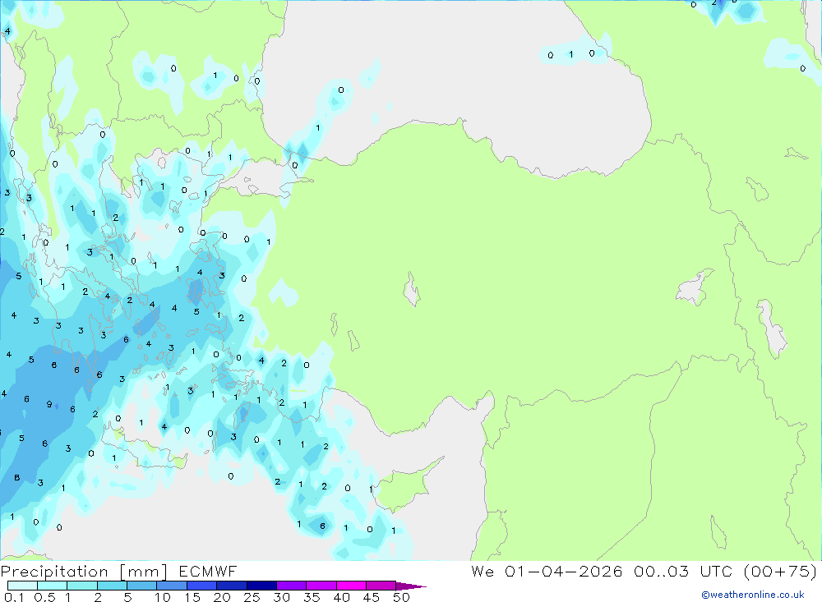Viewport: 822px width, 602px height.
Task: Select the 5–10 mm legend color
Action: point(142,586)
